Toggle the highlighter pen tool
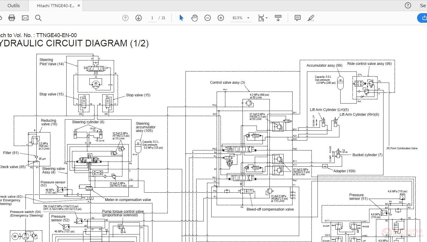Image resolution: width=427 pixels, height=242 pixels. click(311, 18)
